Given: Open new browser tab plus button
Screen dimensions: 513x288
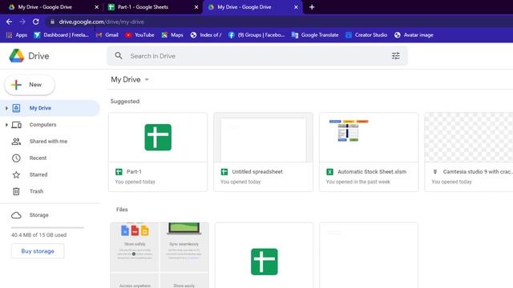Looking at the screenshot, I should coord(312,7).
